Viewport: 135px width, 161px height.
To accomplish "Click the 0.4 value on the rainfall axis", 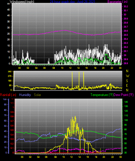I will 12,135.
